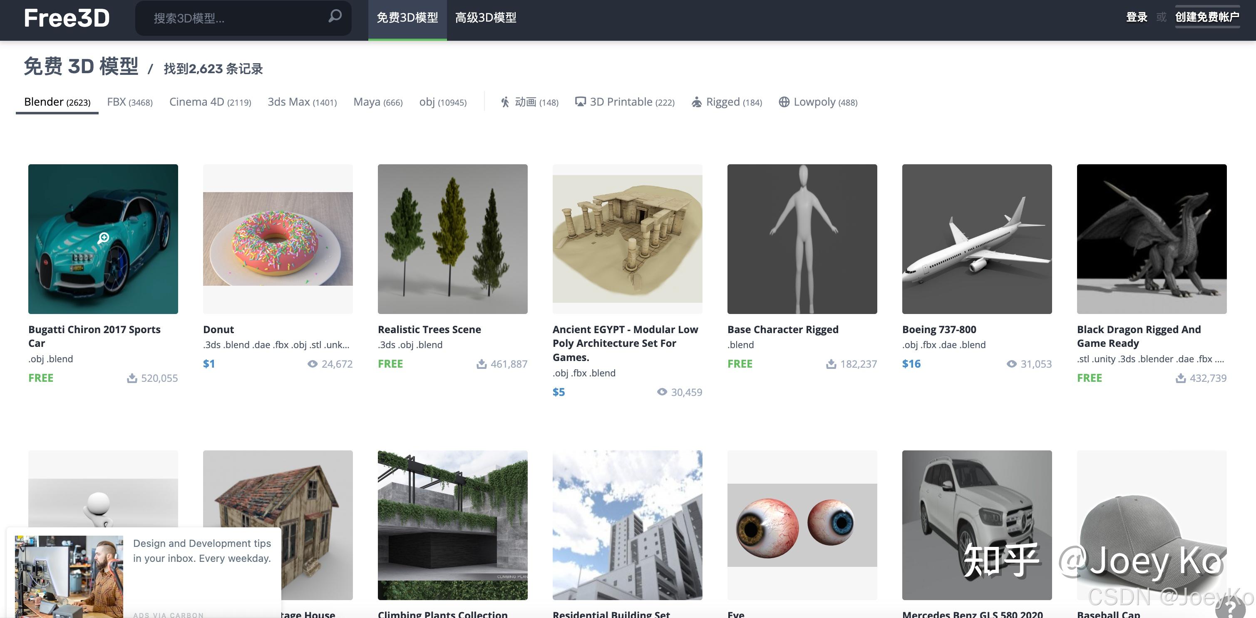1256x618 pixels.
Task: Open zoom preview icon on Bugatti Chiron thumbnail
Action: 103,239
